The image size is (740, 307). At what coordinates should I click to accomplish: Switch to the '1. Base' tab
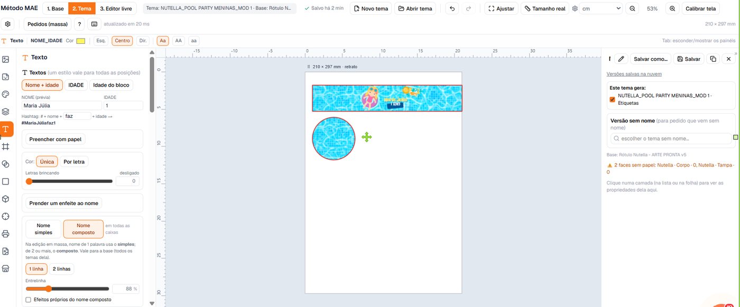[x=55, y=8]
